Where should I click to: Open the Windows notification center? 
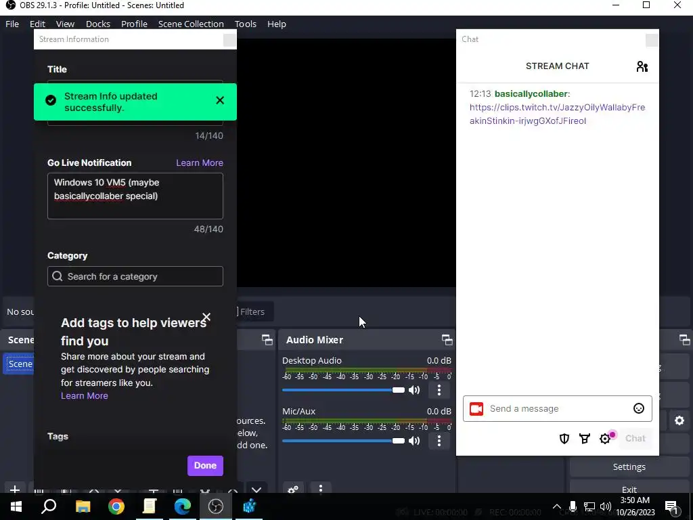pos(671,507)
